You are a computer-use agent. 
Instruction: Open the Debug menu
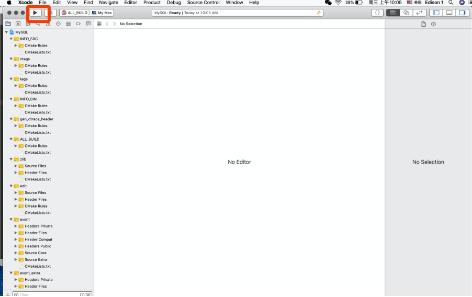(x=174, y=3)
